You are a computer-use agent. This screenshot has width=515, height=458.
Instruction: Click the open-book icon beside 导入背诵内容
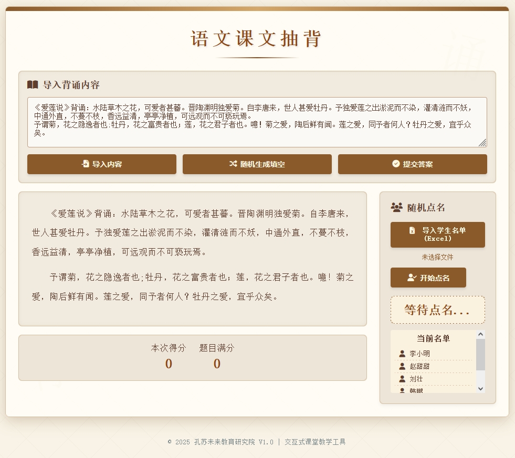(33, 84)
